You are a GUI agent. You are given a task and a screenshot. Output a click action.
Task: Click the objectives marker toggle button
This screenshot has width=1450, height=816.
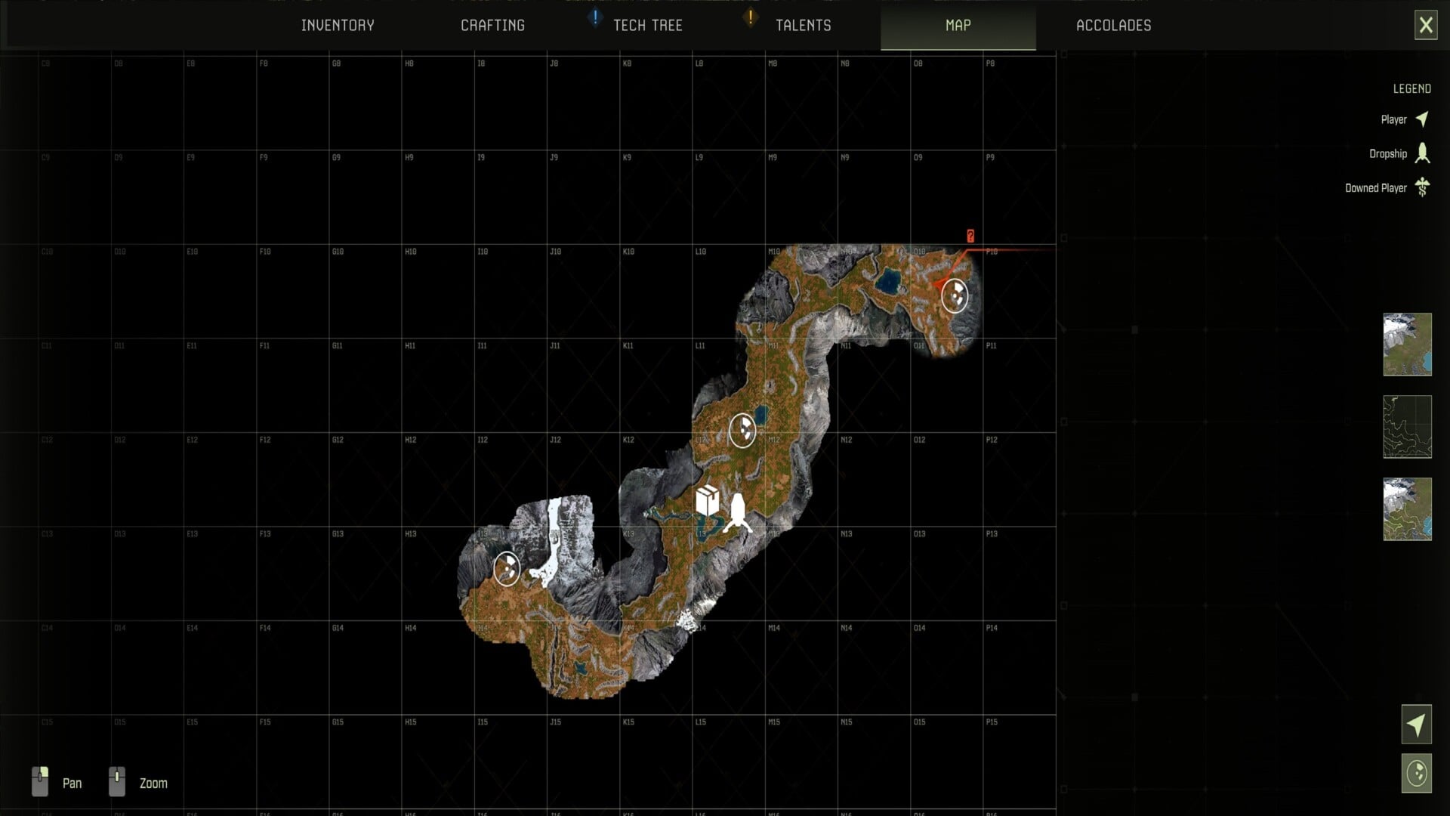coord(1416,774)
